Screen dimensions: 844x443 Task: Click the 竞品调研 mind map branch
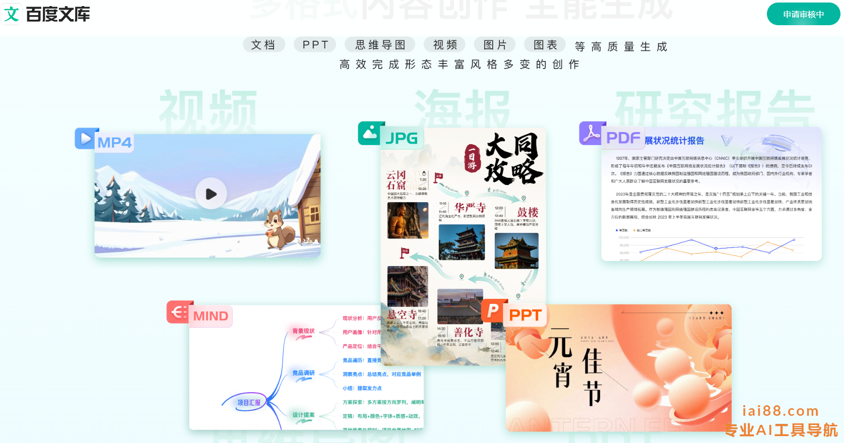tap(303, 373)
